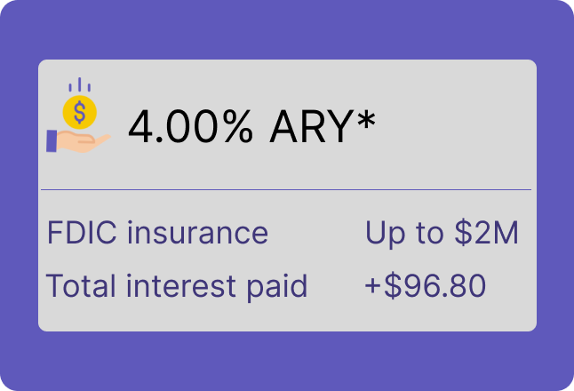Screen dimensions: 574x391
Task: Click the blue sleeve cuff on hand
Action: click(x=52, y=140)
